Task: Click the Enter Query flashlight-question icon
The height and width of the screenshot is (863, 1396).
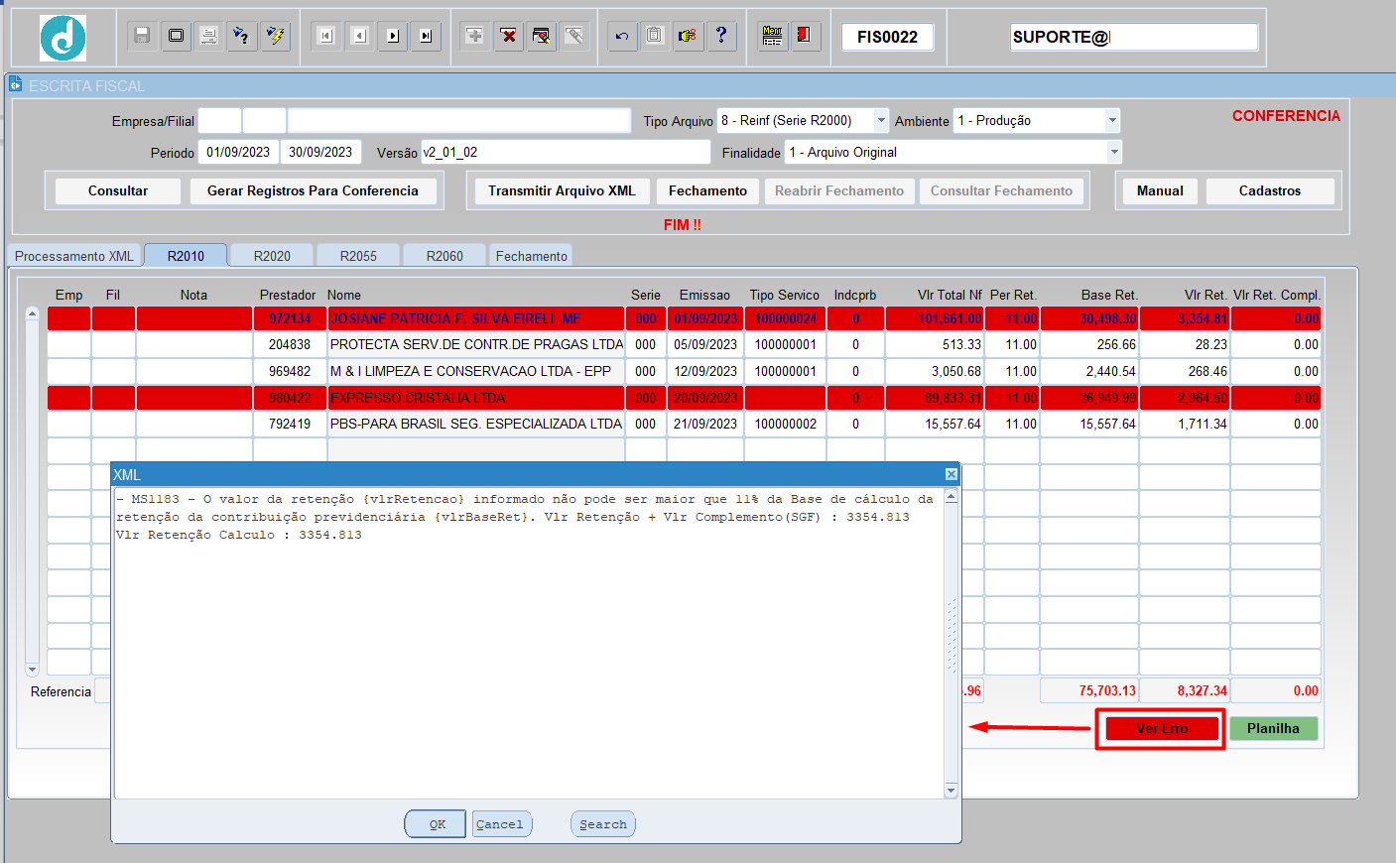Action: click(x=241, y=36)
